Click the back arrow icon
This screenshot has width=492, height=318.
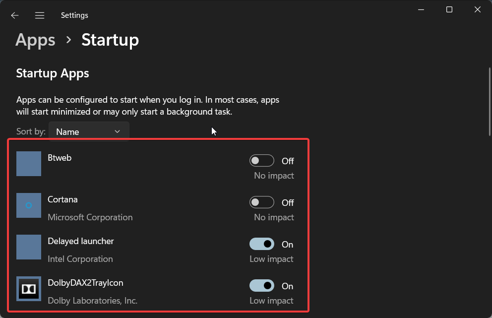point(15,15)
